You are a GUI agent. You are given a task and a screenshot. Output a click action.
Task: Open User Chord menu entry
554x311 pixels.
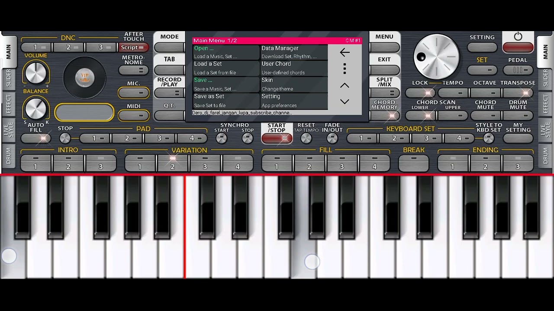click(x=294, y=68)
